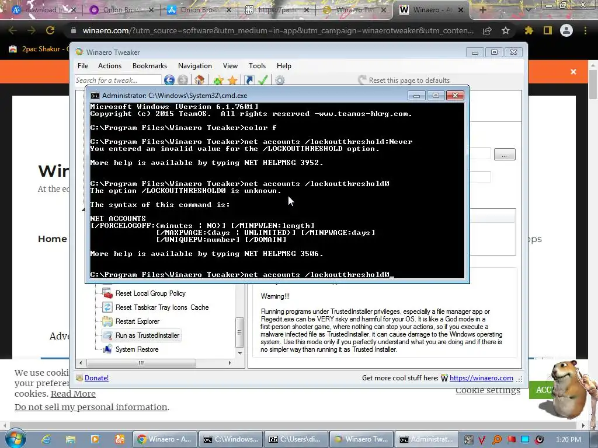This screenshot has width=598, height=448.
Task: Open Chrome three-dot menu
Action: 585,30
